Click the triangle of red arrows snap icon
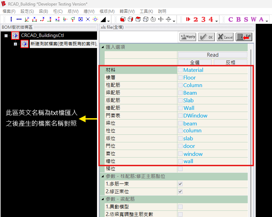The height and width of the screenshot is (217, 272). tap(34, 19)
